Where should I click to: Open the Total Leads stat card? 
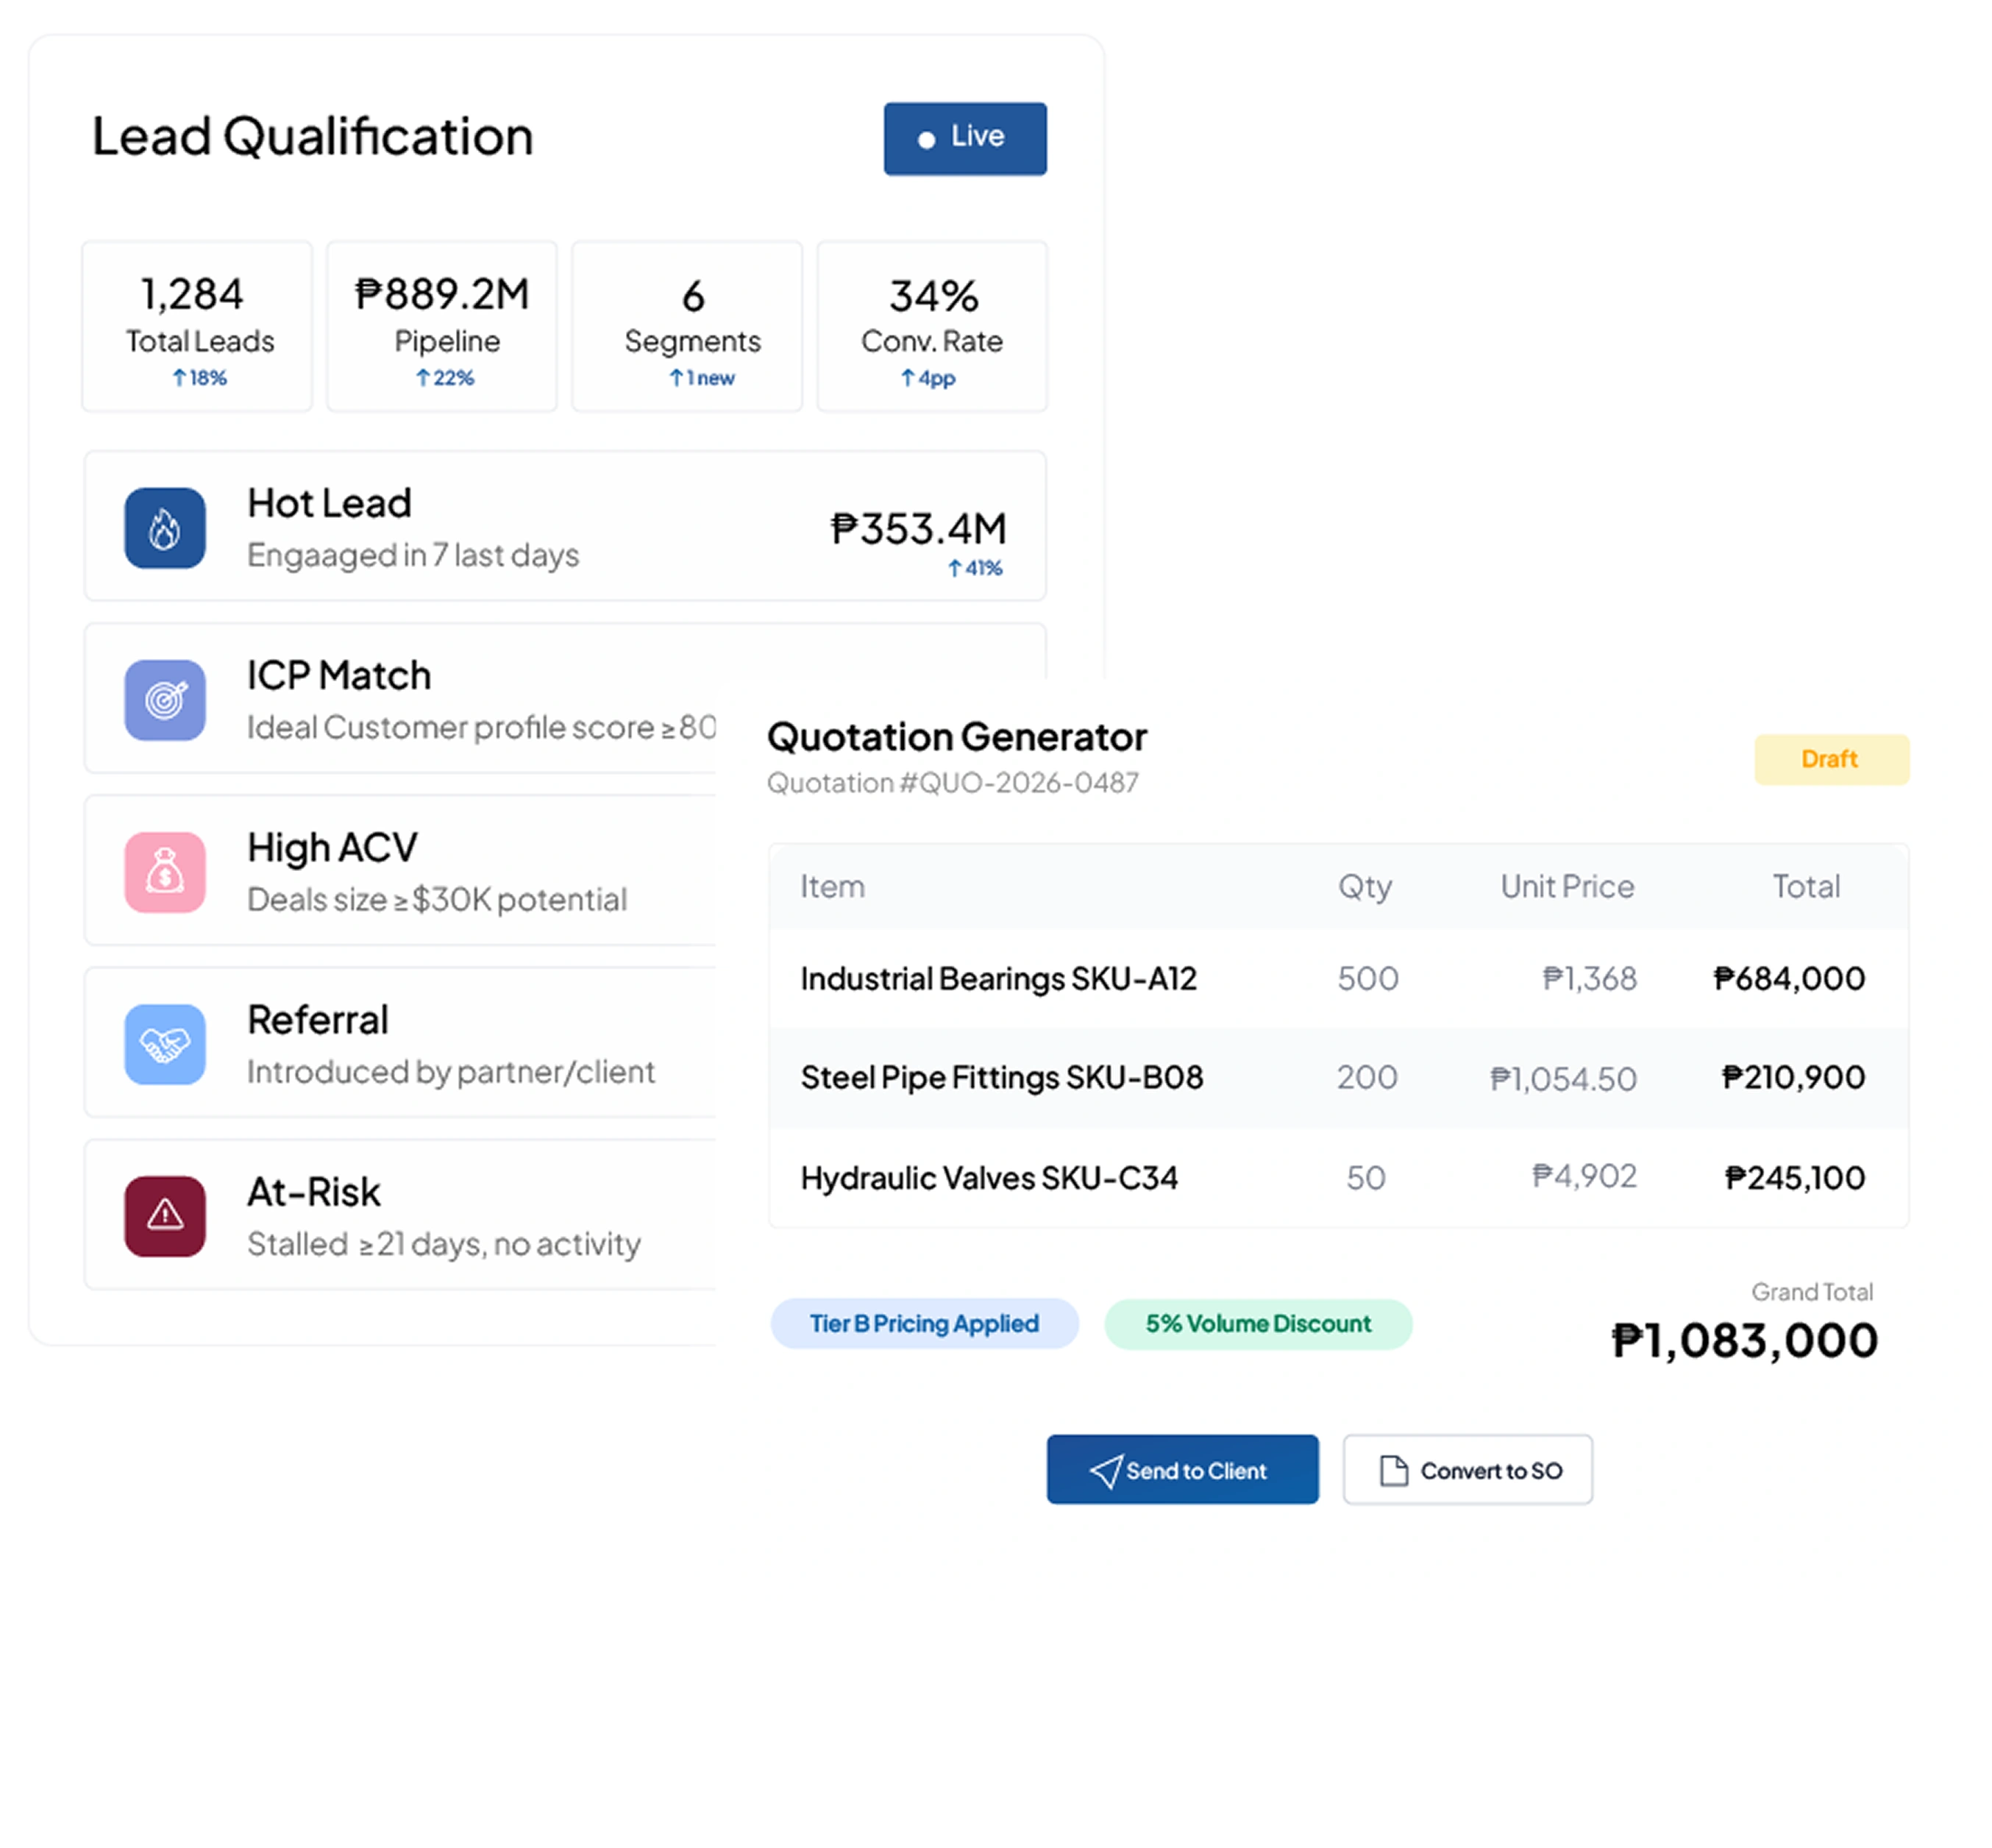[x=197, y=326]
